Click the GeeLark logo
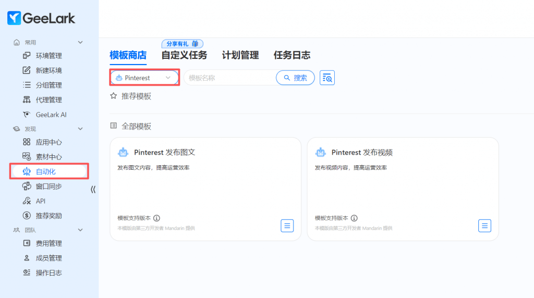This screenshot has height=298, width=534. click(41, 18)
